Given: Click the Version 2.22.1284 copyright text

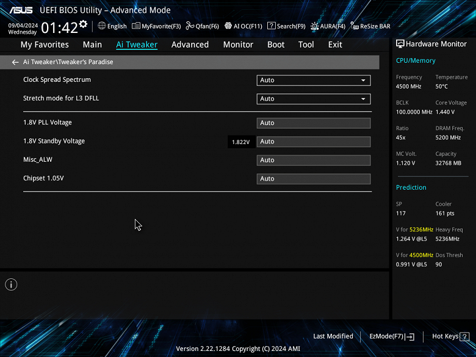Looking at the screenshot, I should pos(238,349).
